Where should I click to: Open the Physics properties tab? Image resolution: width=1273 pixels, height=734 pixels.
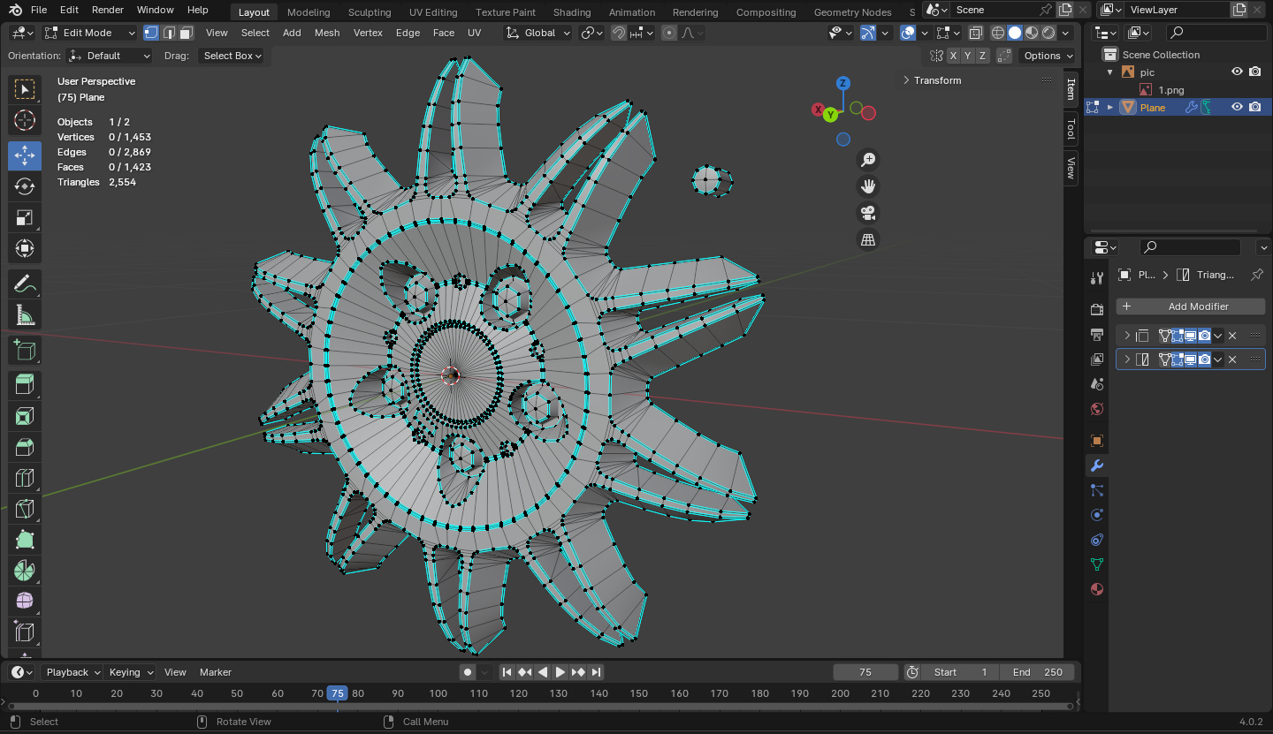click(x=1097, y=515)
